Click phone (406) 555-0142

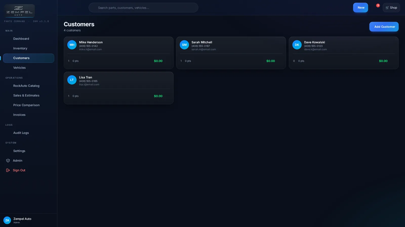(88, 46)
